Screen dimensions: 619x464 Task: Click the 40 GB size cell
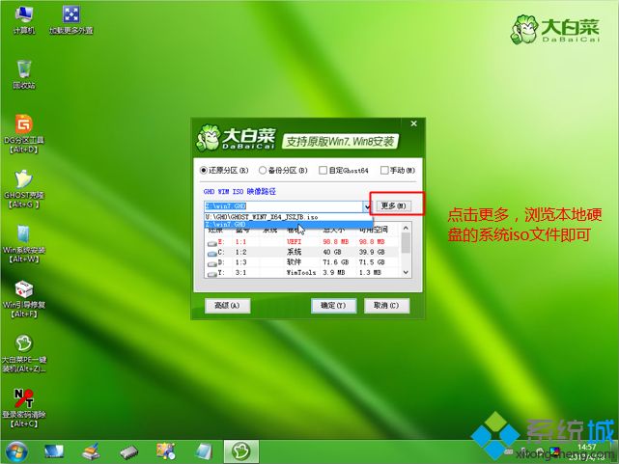(x=332, y=252)
